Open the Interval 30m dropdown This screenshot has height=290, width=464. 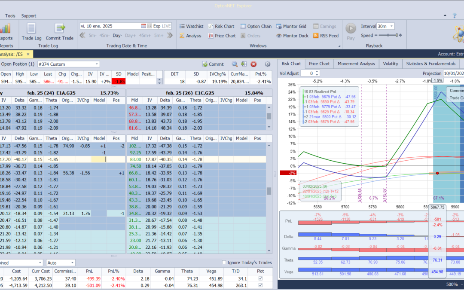coord(391,26)
